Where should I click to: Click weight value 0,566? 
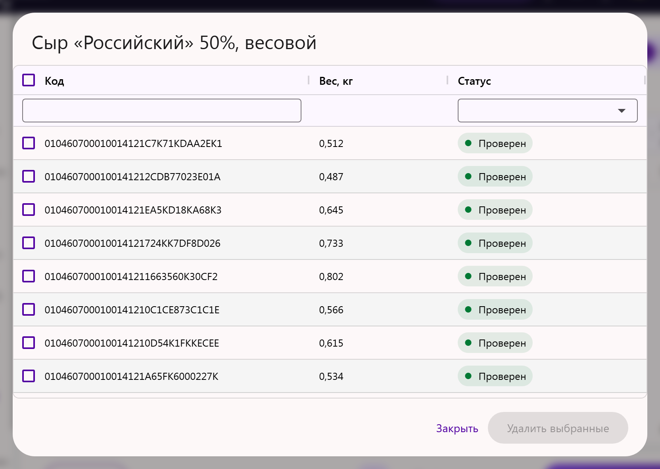[331, 310]
